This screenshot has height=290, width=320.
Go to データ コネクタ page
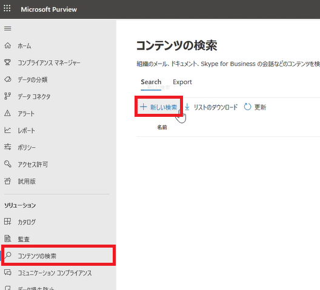[x=34, y=97]
